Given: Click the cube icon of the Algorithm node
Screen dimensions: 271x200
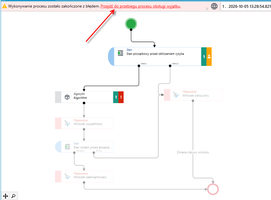Looking at the screenshot, I should 67,97.
